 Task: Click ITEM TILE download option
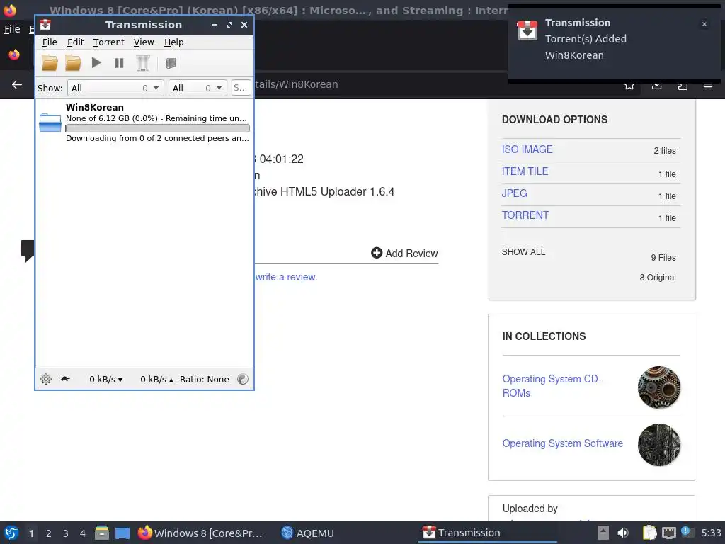(x=525, y=171)
